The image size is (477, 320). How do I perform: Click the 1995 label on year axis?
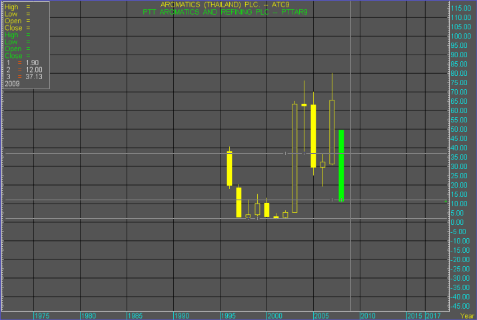(228, 316)
